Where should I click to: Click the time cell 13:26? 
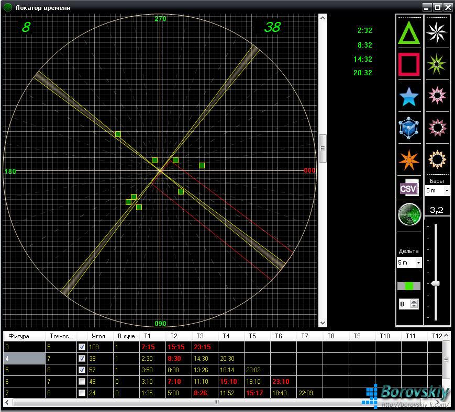[x=205, y=370]
